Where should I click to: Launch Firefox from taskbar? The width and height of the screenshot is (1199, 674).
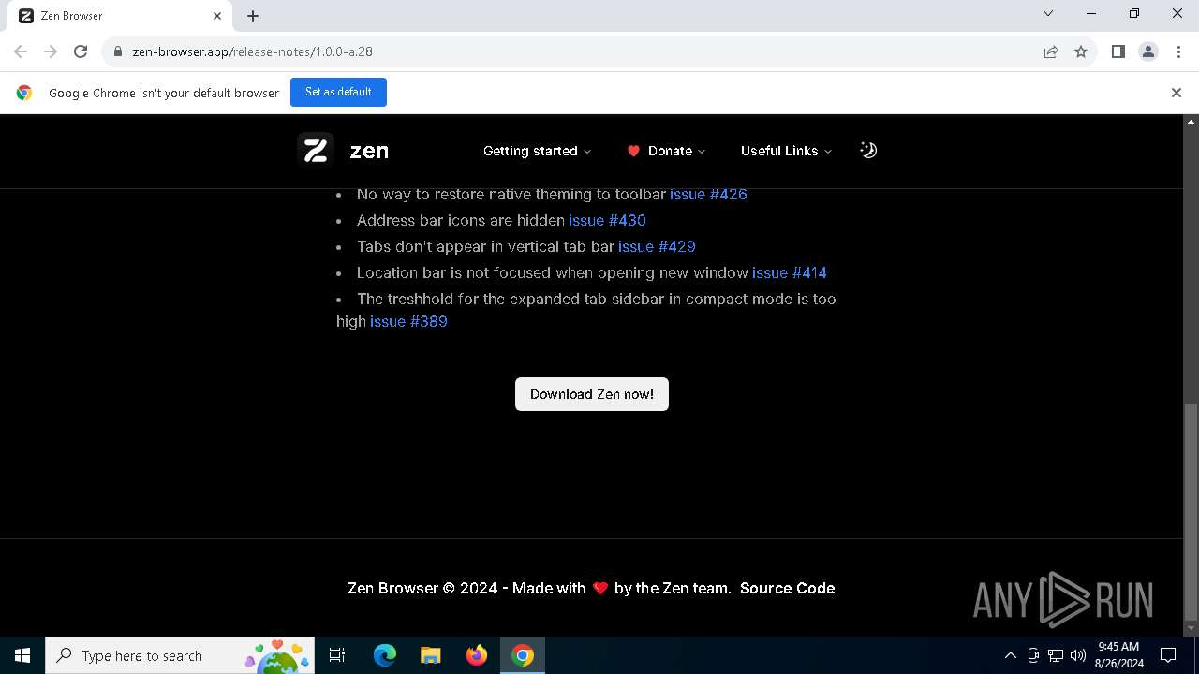(476, 655)
